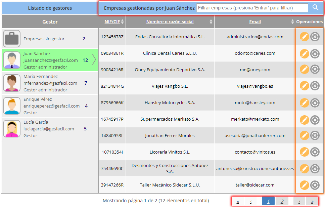Viewport: 325px width, 207px height.
Task: Select page 1 in pagination
Action: pyautogui.click(x=268, y=201)
